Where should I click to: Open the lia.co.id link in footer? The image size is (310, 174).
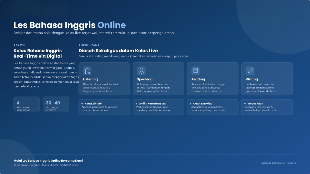[x=292, y=163]
